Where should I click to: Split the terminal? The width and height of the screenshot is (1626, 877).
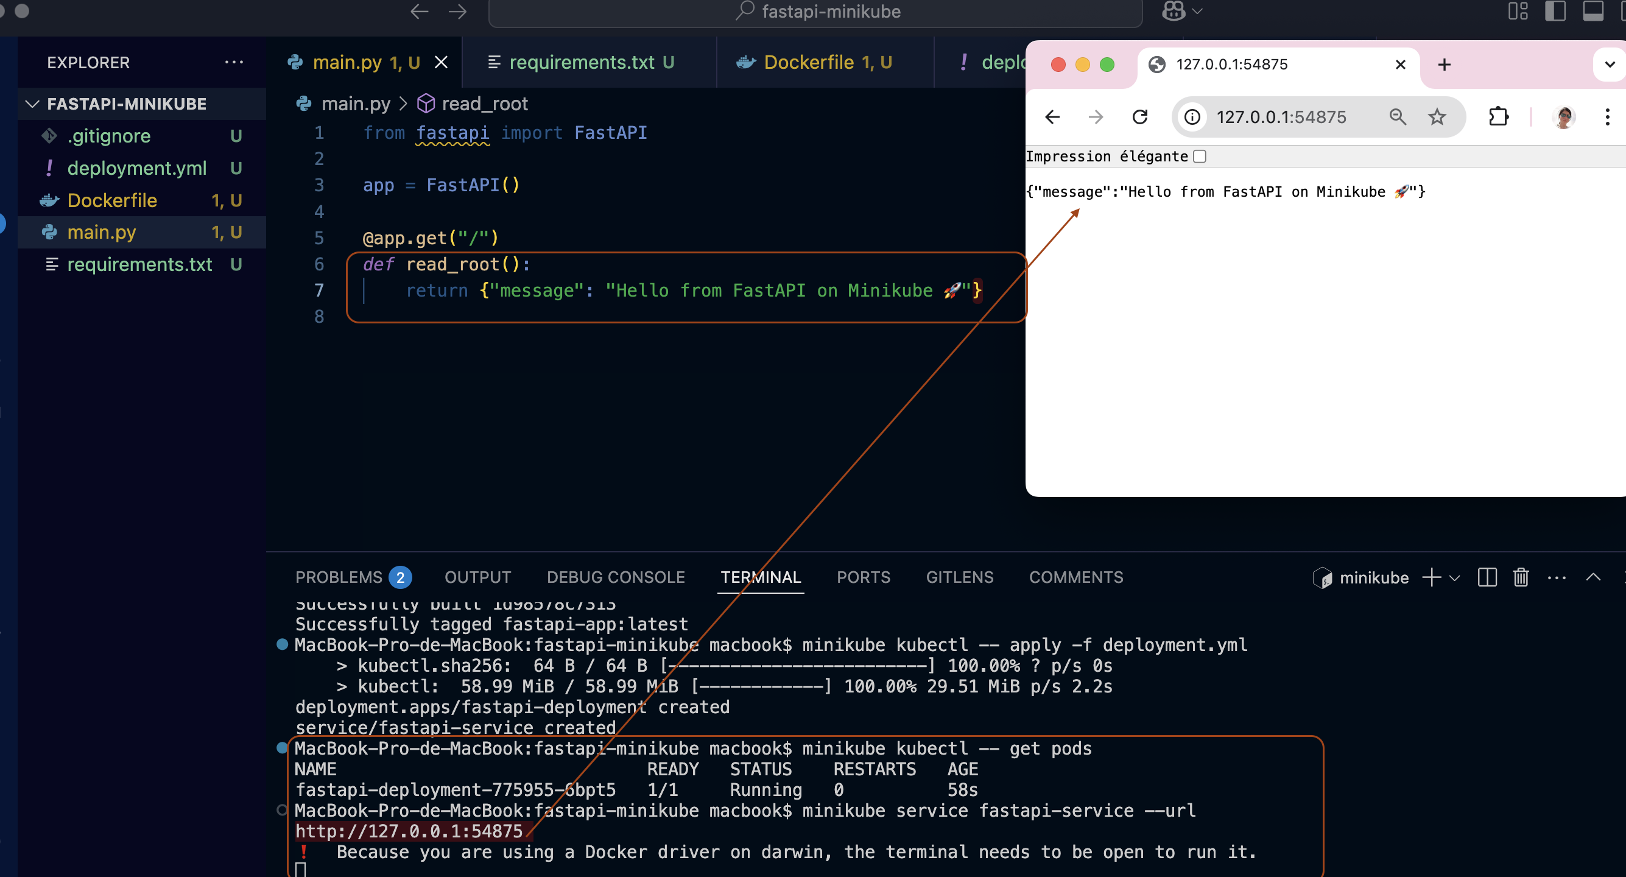tap(1487, 577)
